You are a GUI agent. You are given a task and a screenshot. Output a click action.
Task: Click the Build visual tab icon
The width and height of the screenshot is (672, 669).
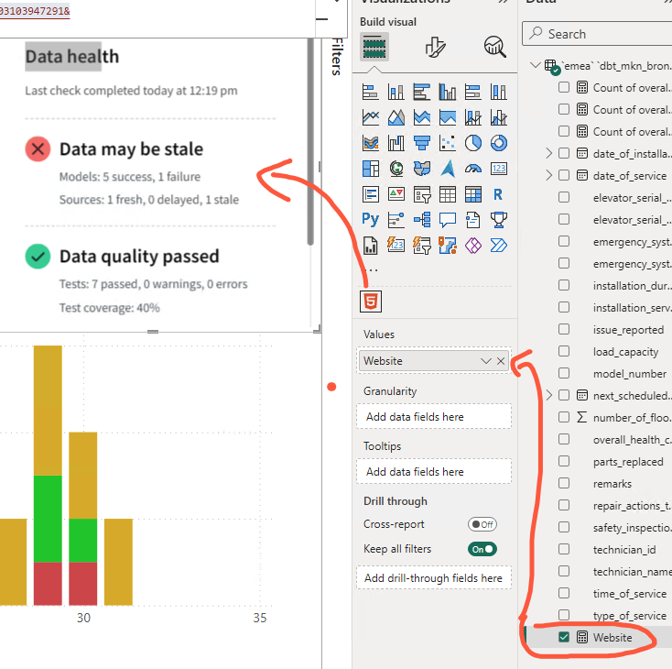coord(374,47)
